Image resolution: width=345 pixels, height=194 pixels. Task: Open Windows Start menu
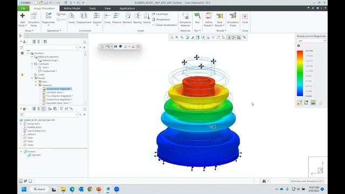point(24,189)
